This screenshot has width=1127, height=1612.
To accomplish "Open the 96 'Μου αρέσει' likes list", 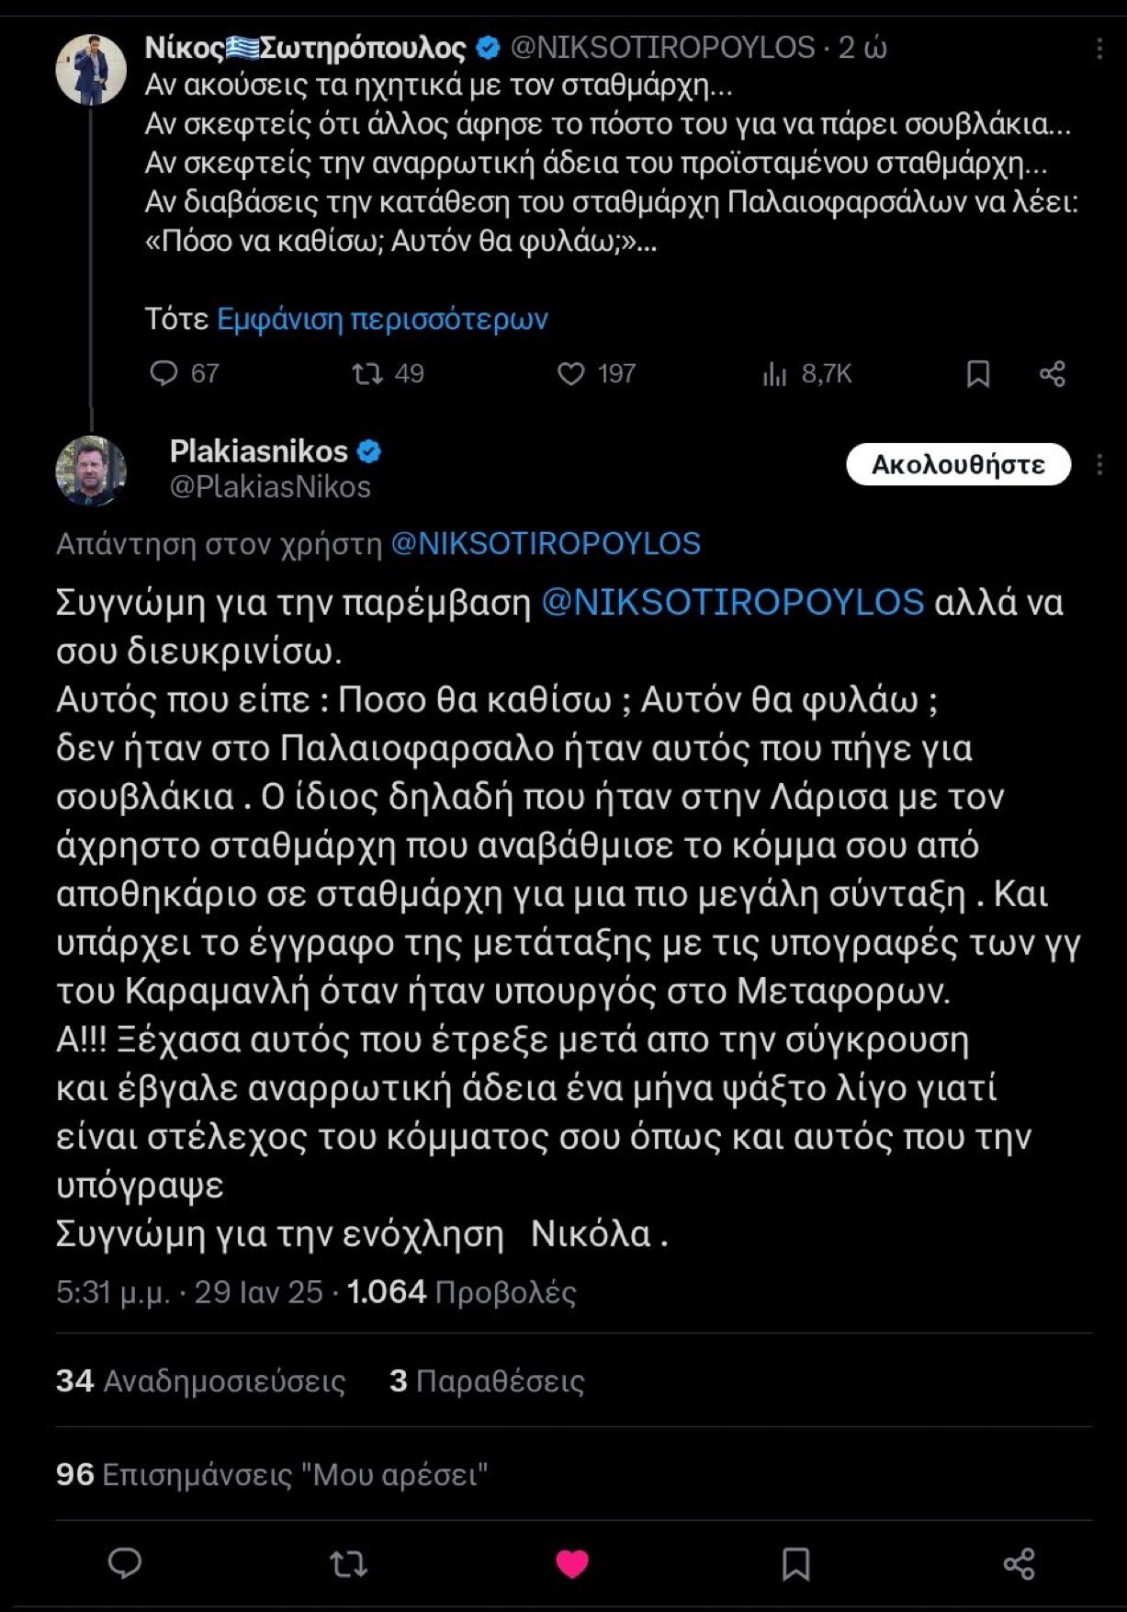I will [271, 1475].
